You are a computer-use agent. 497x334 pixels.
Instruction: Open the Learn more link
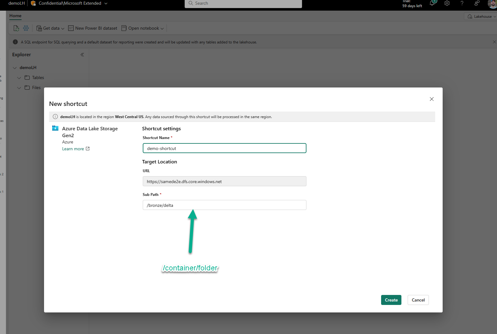pyautogui.click(x=73, y=149)
